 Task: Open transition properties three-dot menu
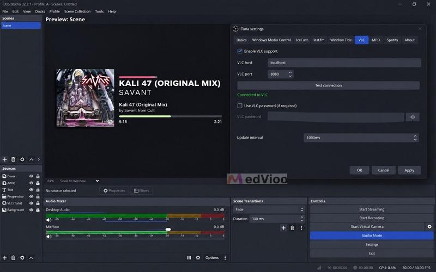302,228
